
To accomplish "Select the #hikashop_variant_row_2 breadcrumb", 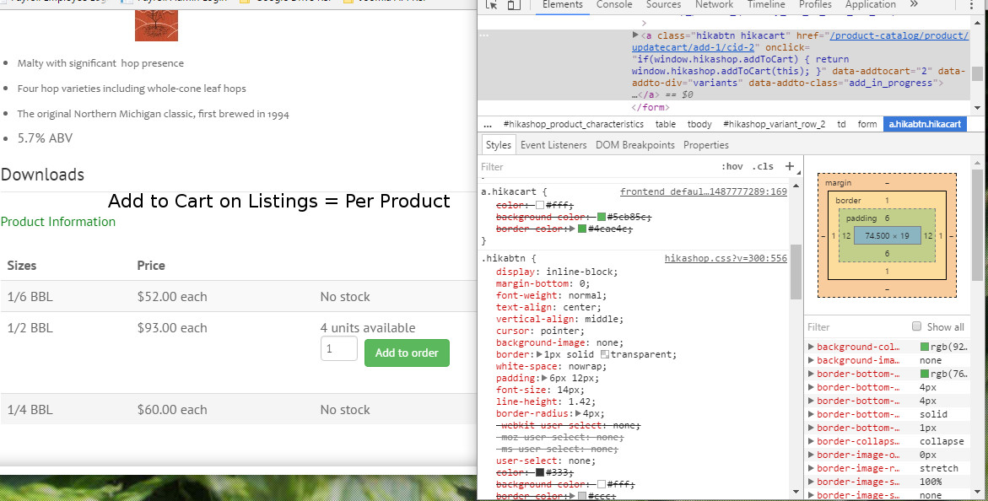I will click(774, 124).
